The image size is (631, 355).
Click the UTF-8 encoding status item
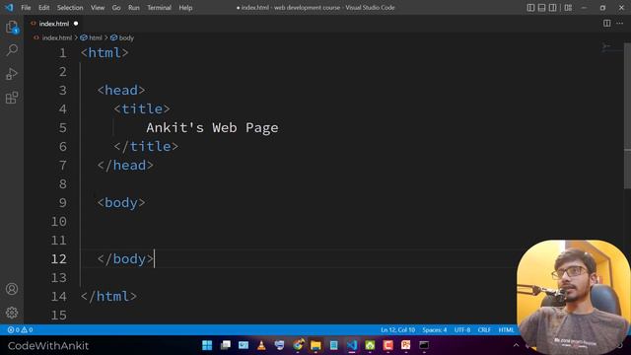(x=462, y=329)
